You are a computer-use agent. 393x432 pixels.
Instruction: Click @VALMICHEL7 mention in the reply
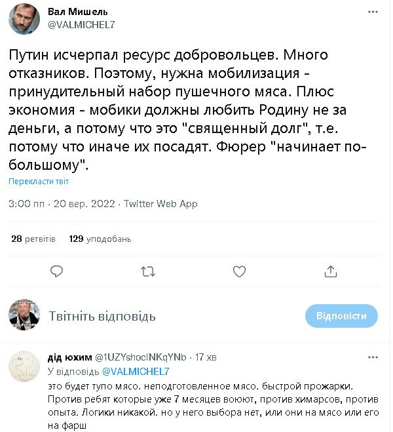tap(136, 371)
